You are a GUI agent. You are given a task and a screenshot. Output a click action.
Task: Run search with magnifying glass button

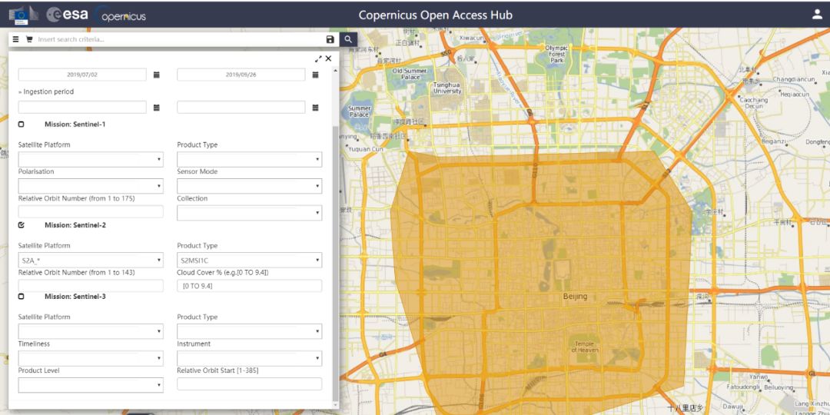pyautogui.click(x=348, y=40)
